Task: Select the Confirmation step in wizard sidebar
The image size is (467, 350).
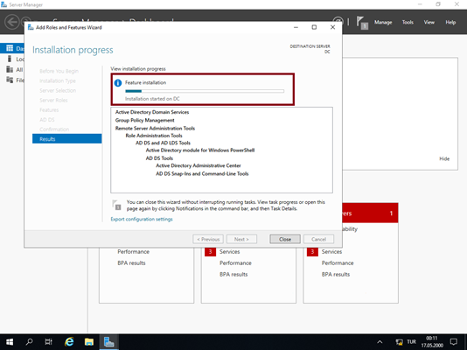Action: tap(54, 129)
